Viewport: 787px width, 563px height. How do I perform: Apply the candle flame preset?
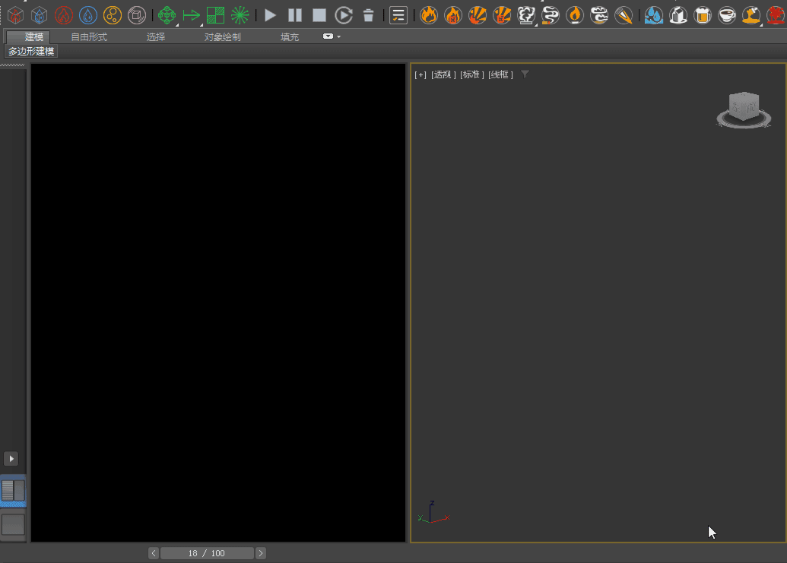(575, 15)
